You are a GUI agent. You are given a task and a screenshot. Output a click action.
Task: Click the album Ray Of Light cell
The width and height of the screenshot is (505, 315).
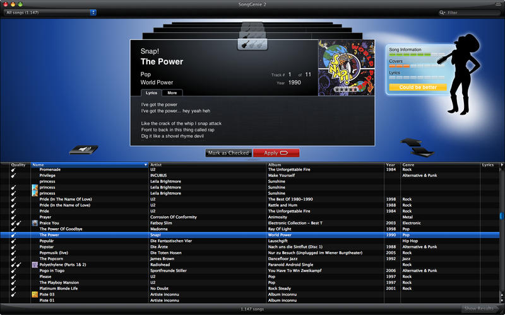click(280, 229)
